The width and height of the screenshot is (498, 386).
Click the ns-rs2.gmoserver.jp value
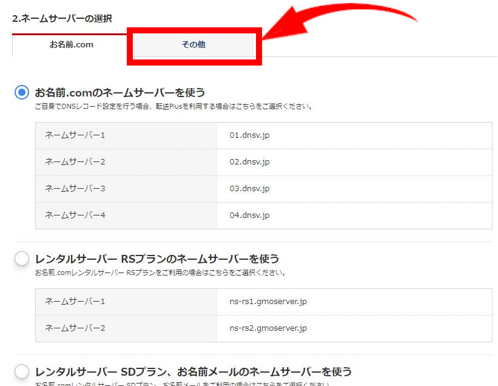pos(268,328)
